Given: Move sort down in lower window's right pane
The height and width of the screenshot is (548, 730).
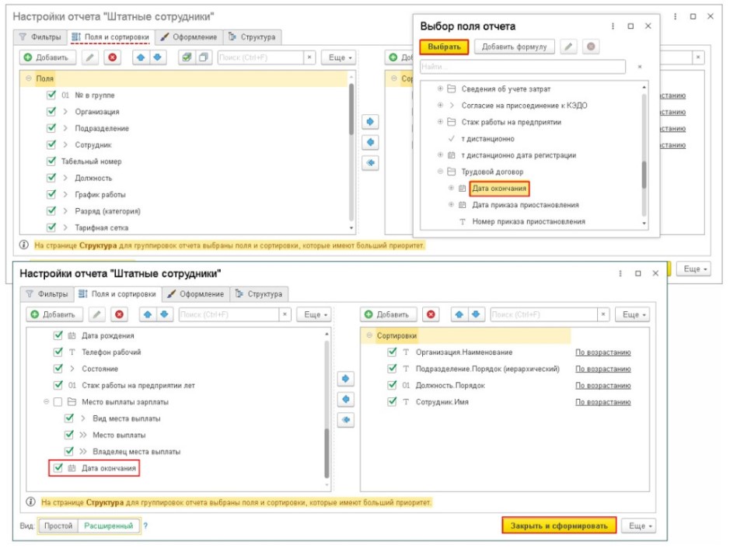Looking at the screenshot, I should click(x=476, y=314).
